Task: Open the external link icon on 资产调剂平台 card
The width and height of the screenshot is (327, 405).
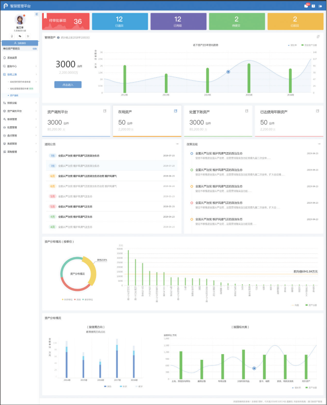Action: pyautogui.click(x=105, y=111)
